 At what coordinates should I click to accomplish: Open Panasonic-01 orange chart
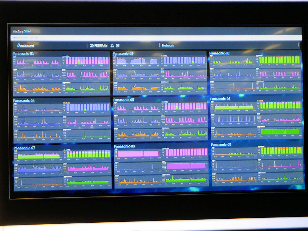[x=37, y=88]
